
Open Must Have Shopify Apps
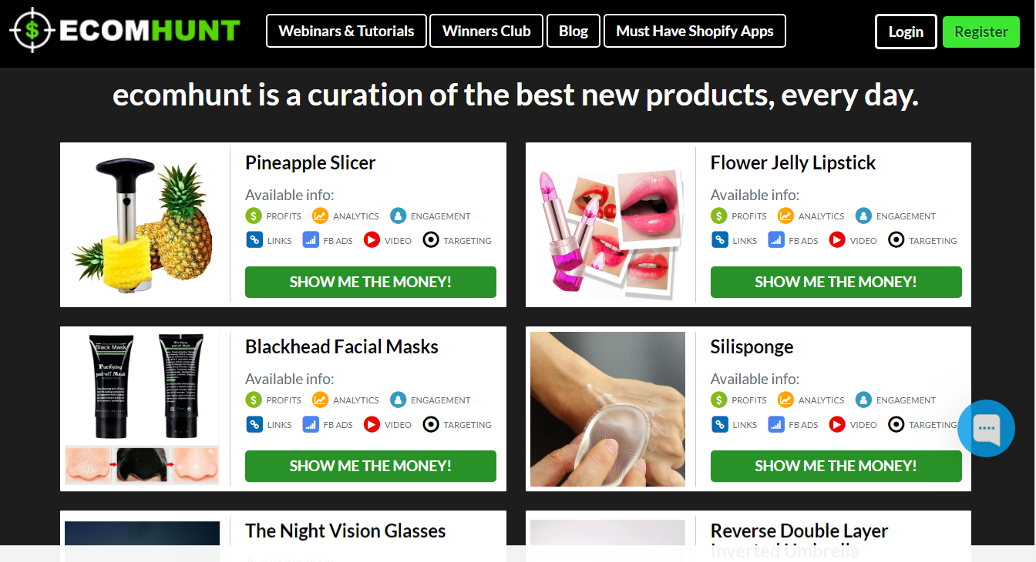click(x=695, y=31)
